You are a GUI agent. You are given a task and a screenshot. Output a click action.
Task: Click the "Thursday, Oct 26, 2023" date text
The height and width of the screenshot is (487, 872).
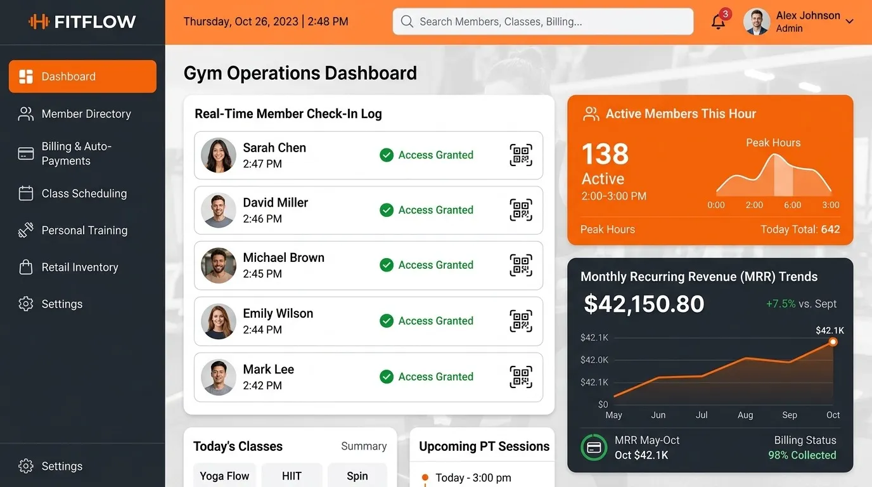(241, 22)
